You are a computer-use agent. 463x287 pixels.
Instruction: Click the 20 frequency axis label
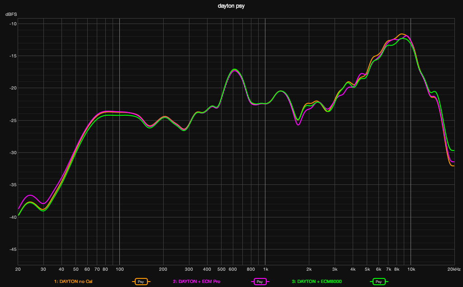tap(18, 269)
